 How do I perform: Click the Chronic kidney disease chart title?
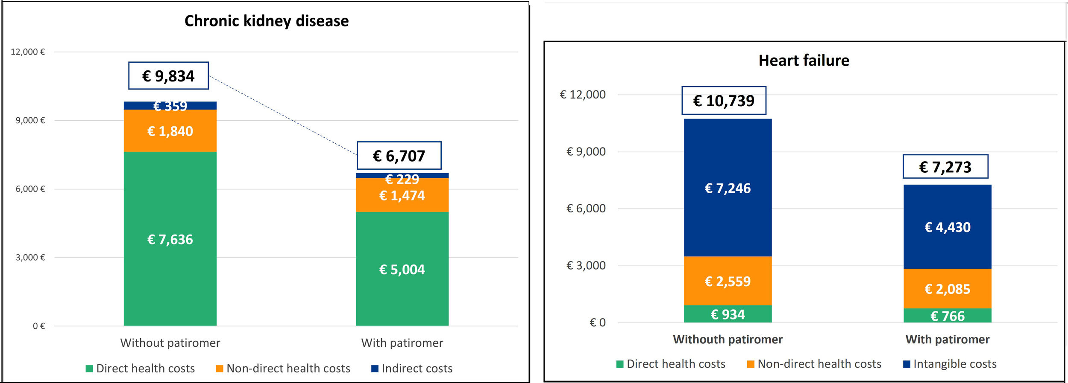pos(267,21)
